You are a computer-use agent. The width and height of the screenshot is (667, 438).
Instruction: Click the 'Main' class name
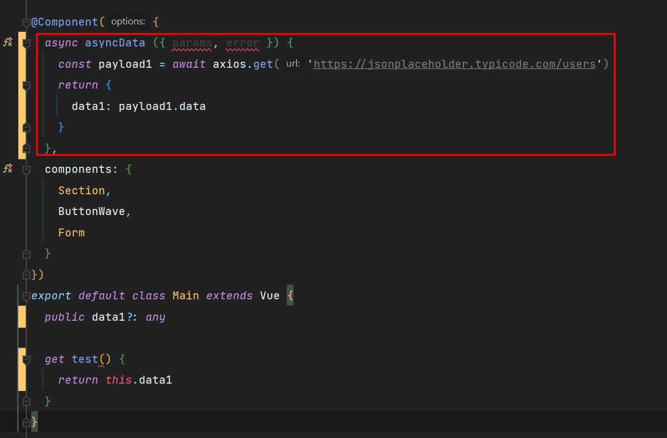(x=185, y=296)
